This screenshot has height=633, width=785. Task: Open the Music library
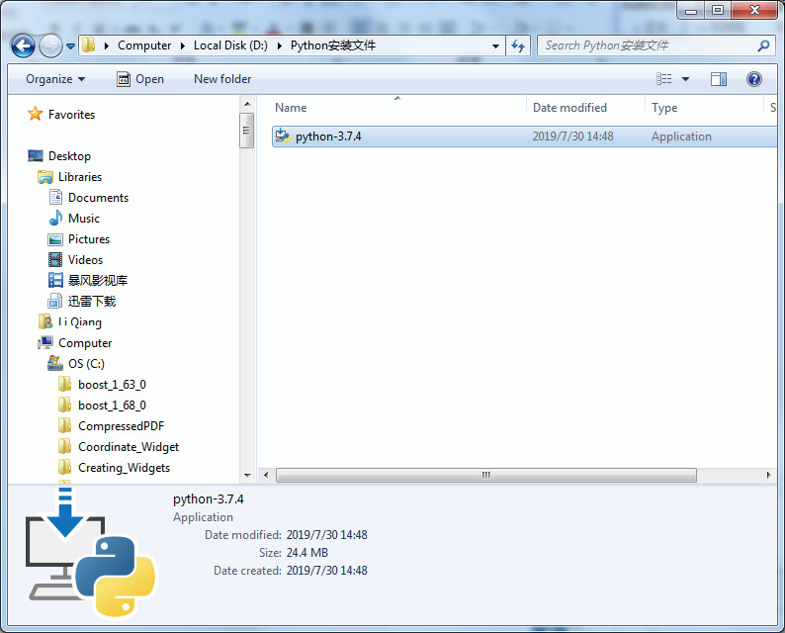[84, 219]
